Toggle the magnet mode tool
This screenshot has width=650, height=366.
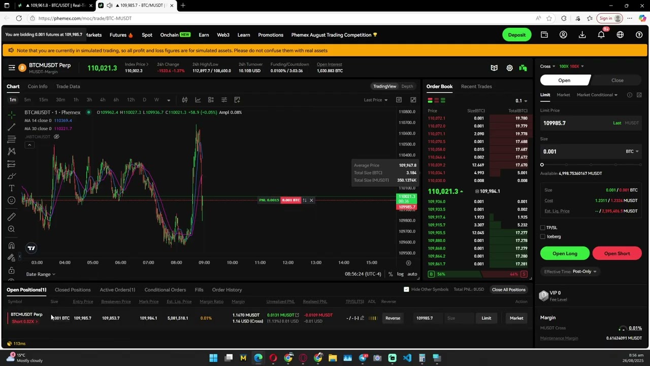[x=11, y=246]
